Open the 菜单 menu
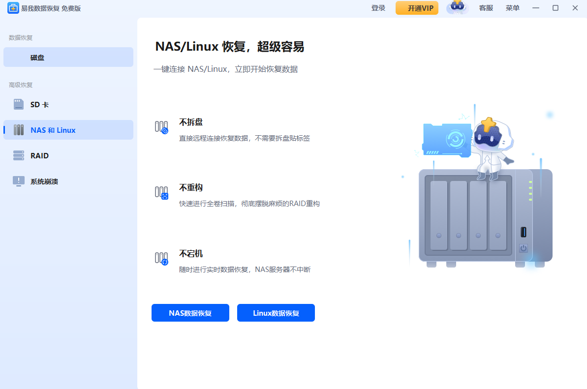This screenshot has width=587, height=389. click(x=512, y=8)
